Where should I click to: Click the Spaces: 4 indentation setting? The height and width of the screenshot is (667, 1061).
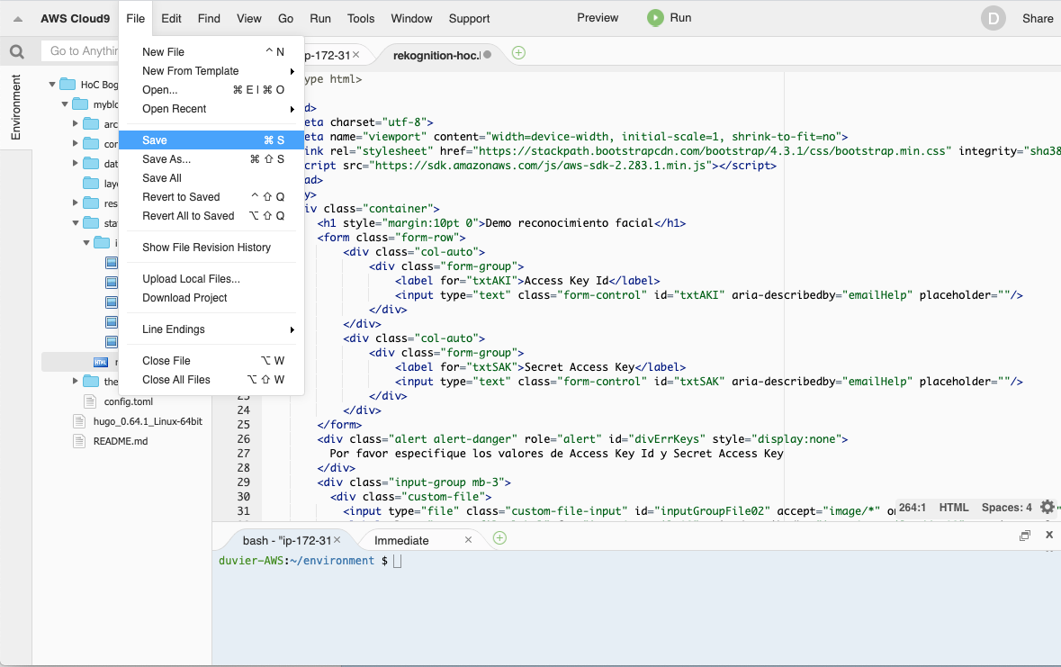click(x=1006, y=508)
